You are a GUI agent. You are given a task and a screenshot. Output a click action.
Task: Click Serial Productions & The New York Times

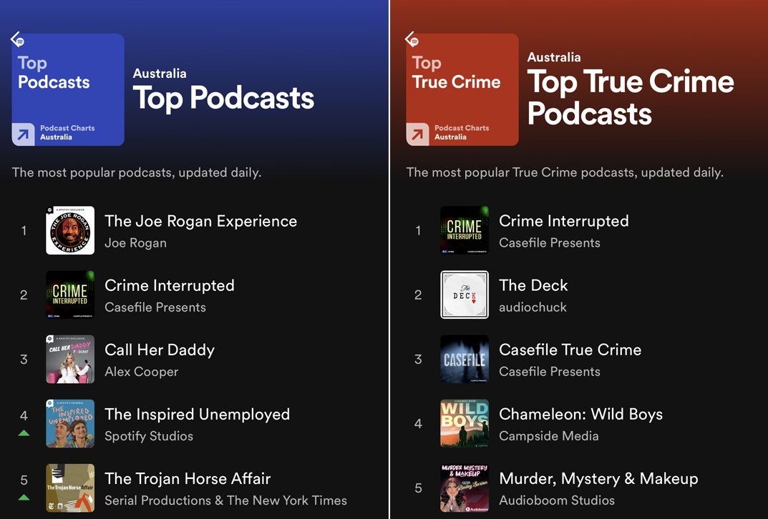[225, 500]
